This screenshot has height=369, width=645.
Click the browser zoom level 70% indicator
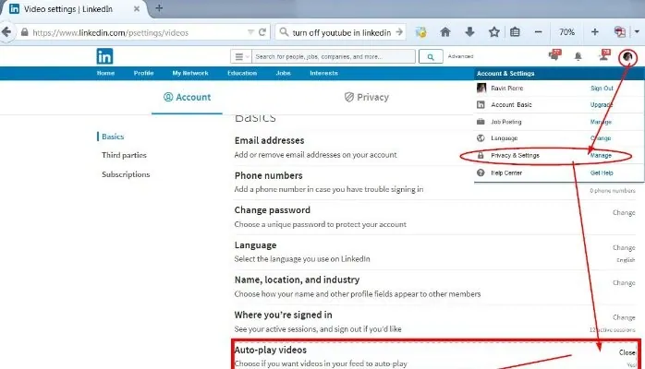(x=566, y=32)
